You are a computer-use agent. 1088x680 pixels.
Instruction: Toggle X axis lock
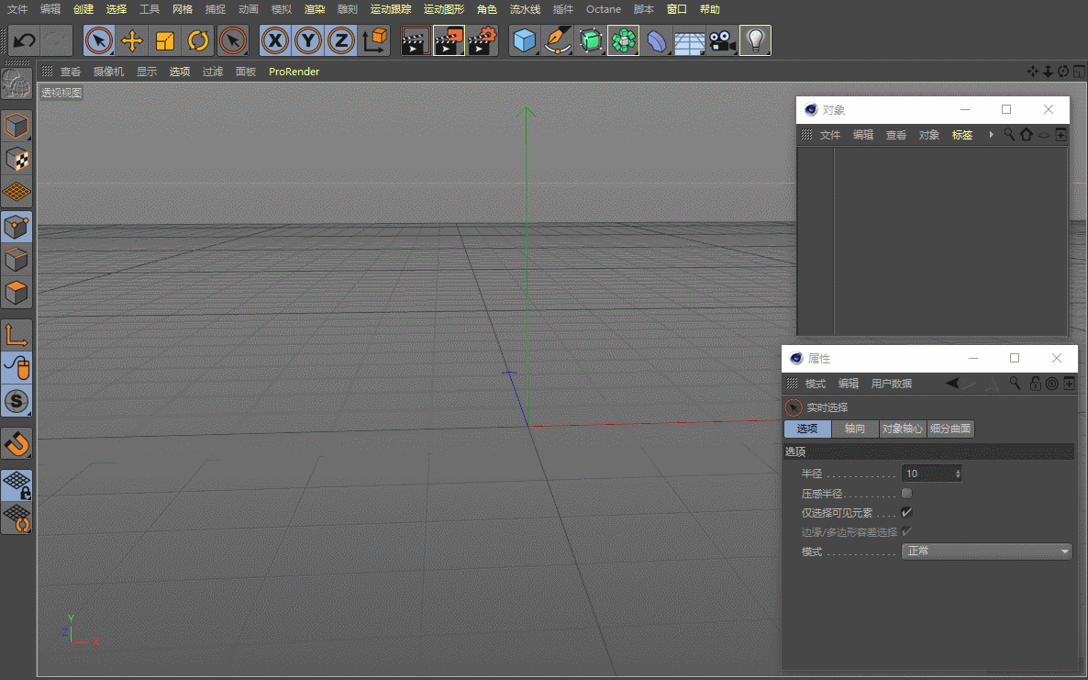click(275, 40)
